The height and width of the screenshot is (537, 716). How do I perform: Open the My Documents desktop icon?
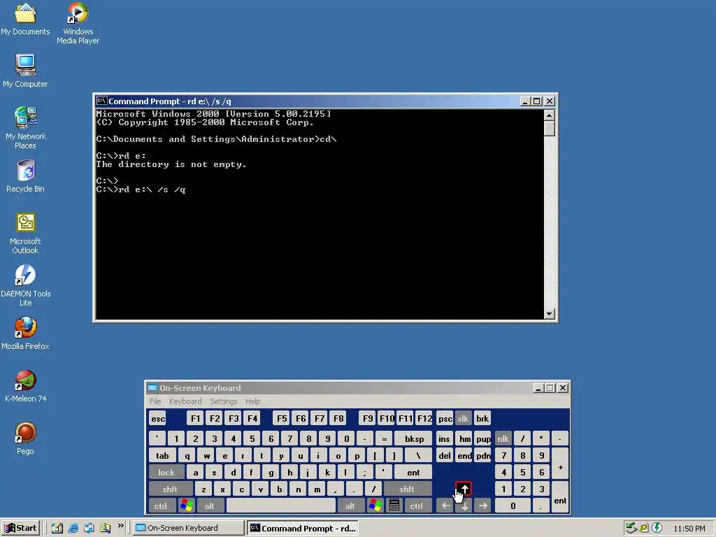coord(25,18)
